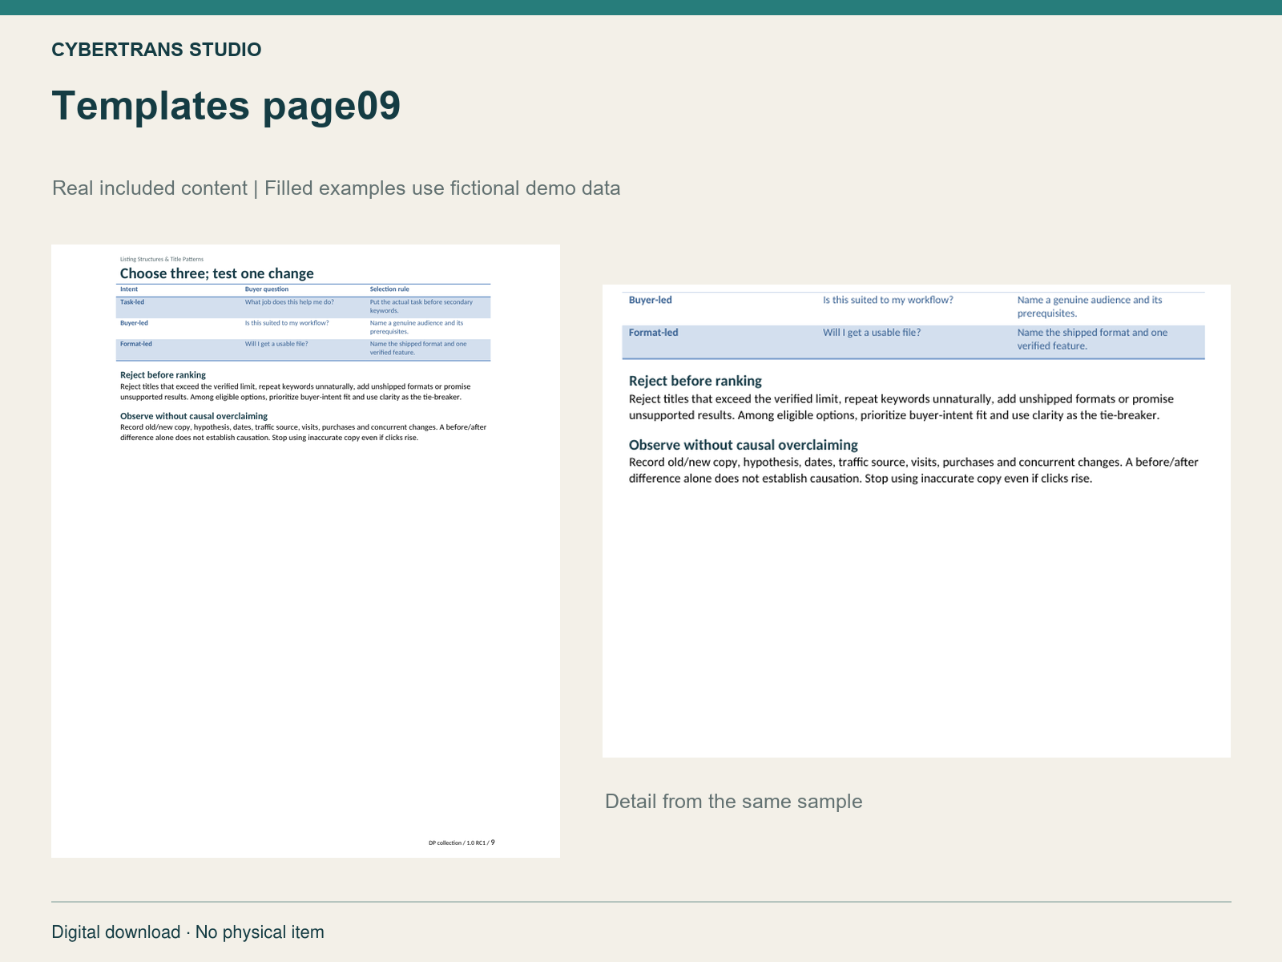Click 'Observe without causal overclaiming' heading in detail image
The width and height of the screenshot is (1282, 962).
744,445
